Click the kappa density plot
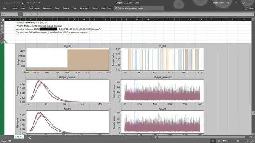This screenshot has width=255, height=143. point(67,122)
